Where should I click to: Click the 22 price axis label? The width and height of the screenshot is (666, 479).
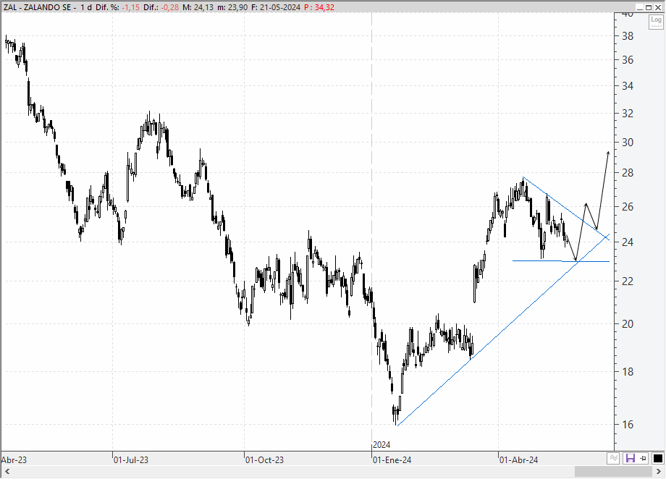tap(628, 281)
